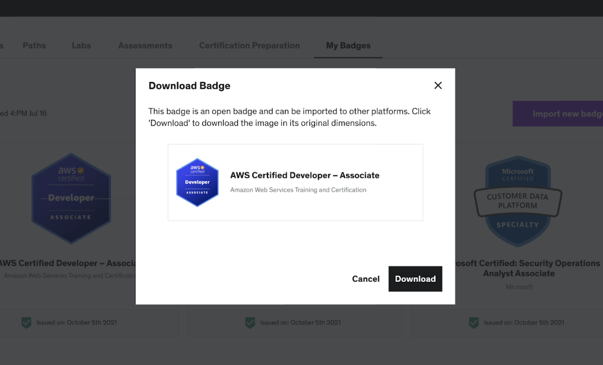Viewport: 603px width, 365px height.
Task: Click the left card's verified shield icon
Action: [x=27, y=322]
